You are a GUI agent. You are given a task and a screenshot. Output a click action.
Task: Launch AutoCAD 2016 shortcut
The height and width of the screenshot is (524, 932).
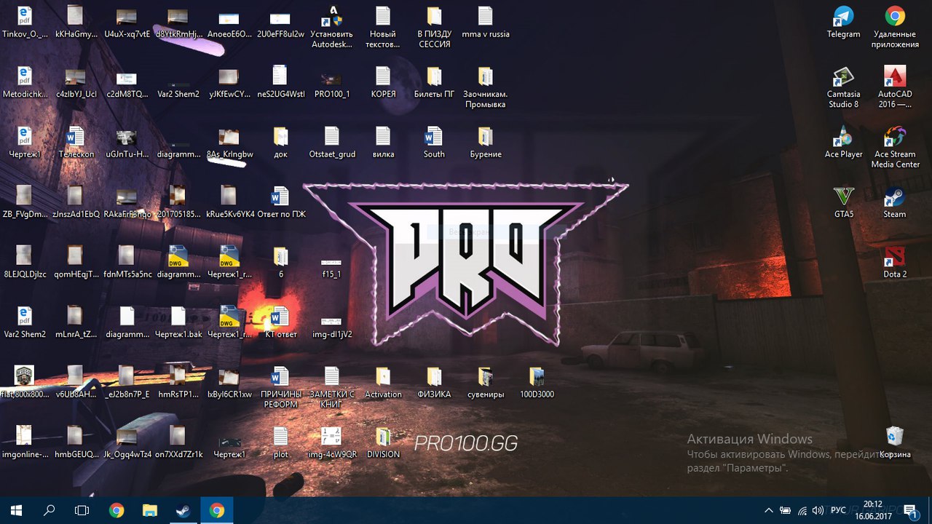pyautogui.click(x=895, y=87)
